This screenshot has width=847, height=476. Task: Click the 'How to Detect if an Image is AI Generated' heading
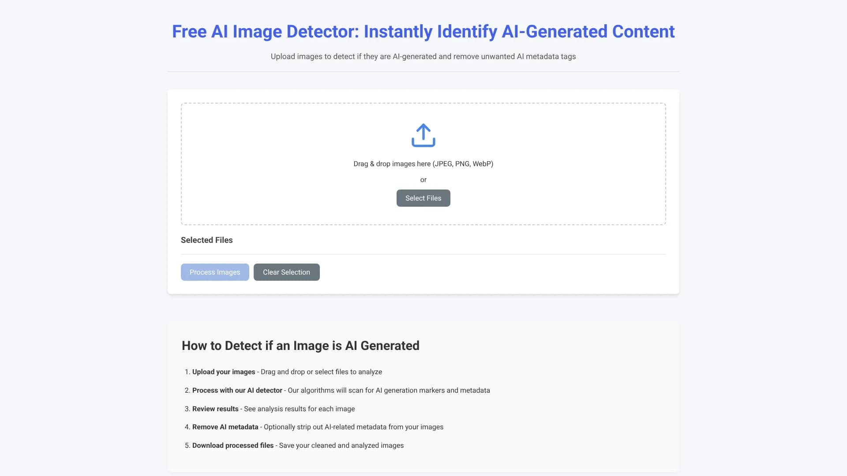tap(300, 346)
